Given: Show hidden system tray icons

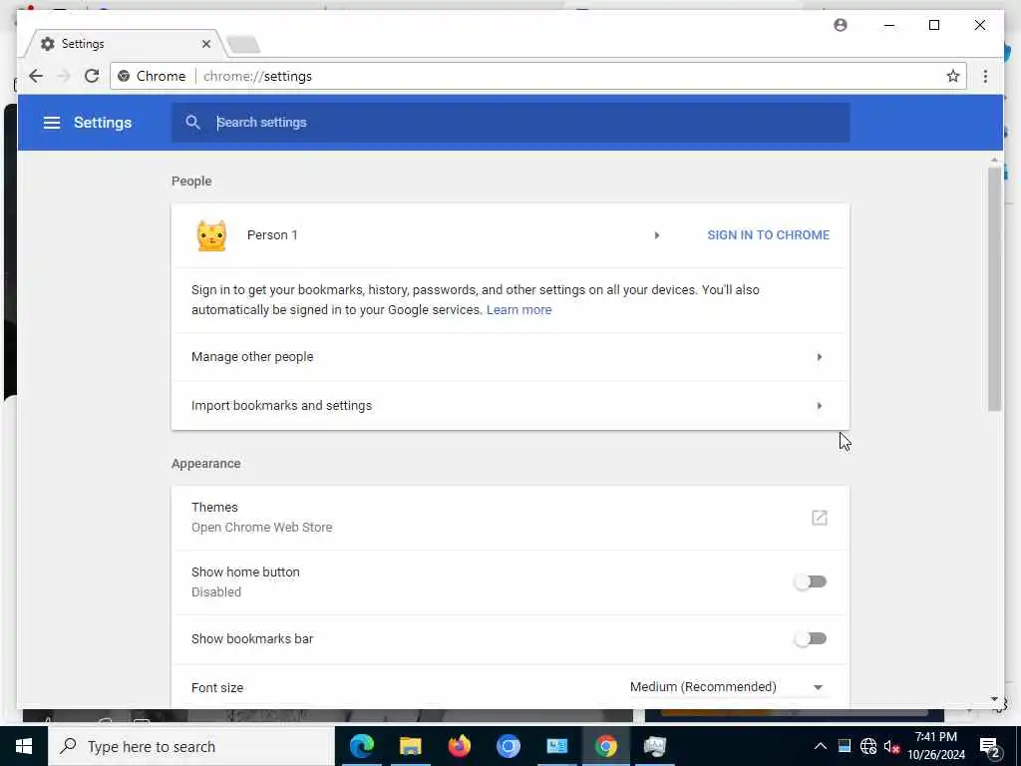Looking at the screenshot, I should click(x=821, y=746).
